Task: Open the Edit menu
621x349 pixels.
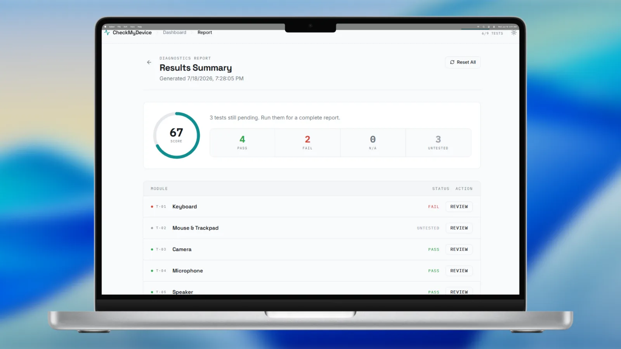Action: [x=125, y=27]
